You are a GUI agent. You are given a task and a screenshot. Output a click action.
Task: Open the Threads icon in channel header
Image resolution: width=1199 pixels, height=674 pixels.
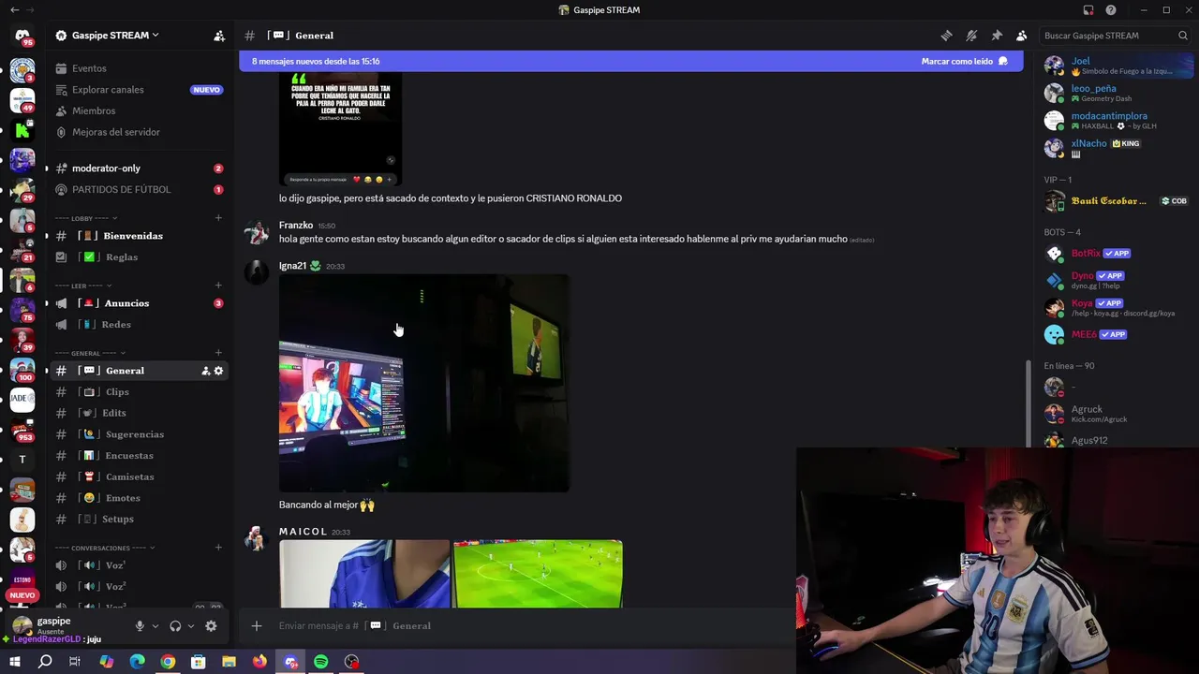coord(947,36)
